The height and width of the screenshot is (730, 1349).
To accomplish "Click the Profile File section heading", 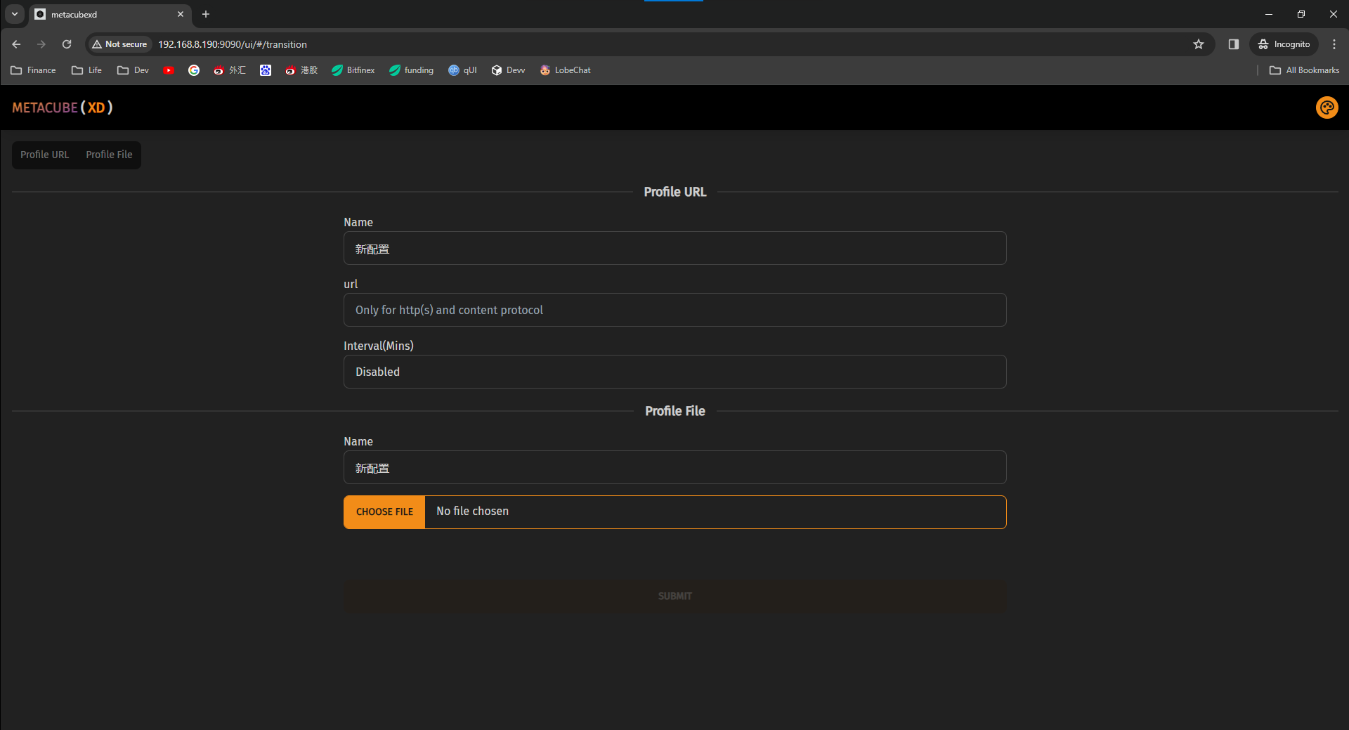I will [674, 411].
